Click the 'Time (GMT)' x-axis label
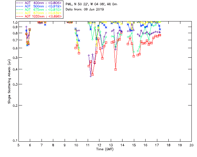 [105, 149]
